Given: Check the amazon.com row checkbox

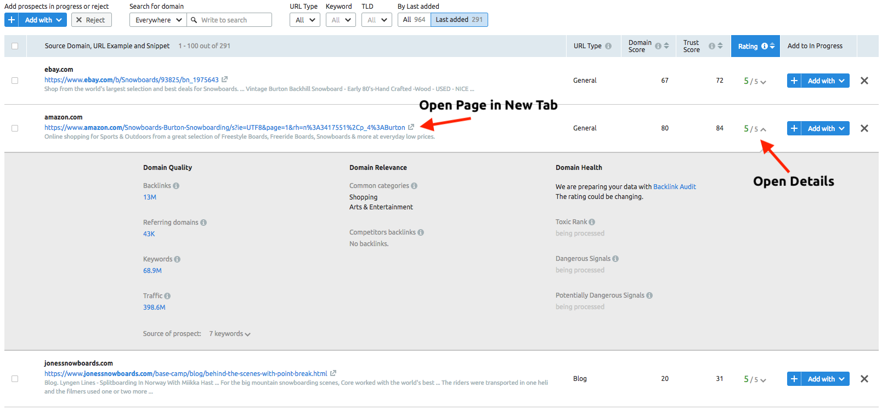Looking at the screenshot, I should coord(15,128).
